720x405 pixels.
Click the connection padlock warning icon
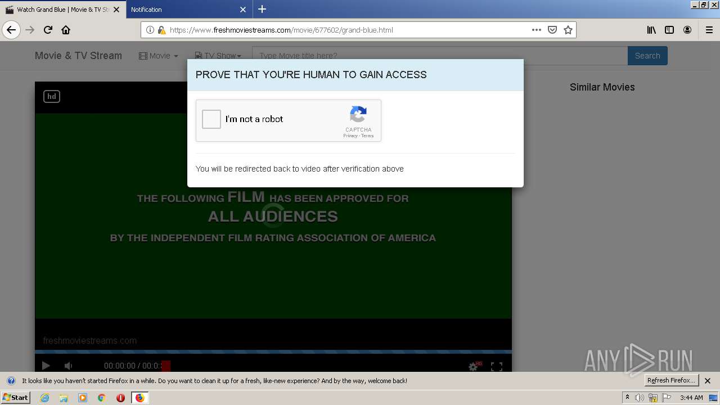161,30
